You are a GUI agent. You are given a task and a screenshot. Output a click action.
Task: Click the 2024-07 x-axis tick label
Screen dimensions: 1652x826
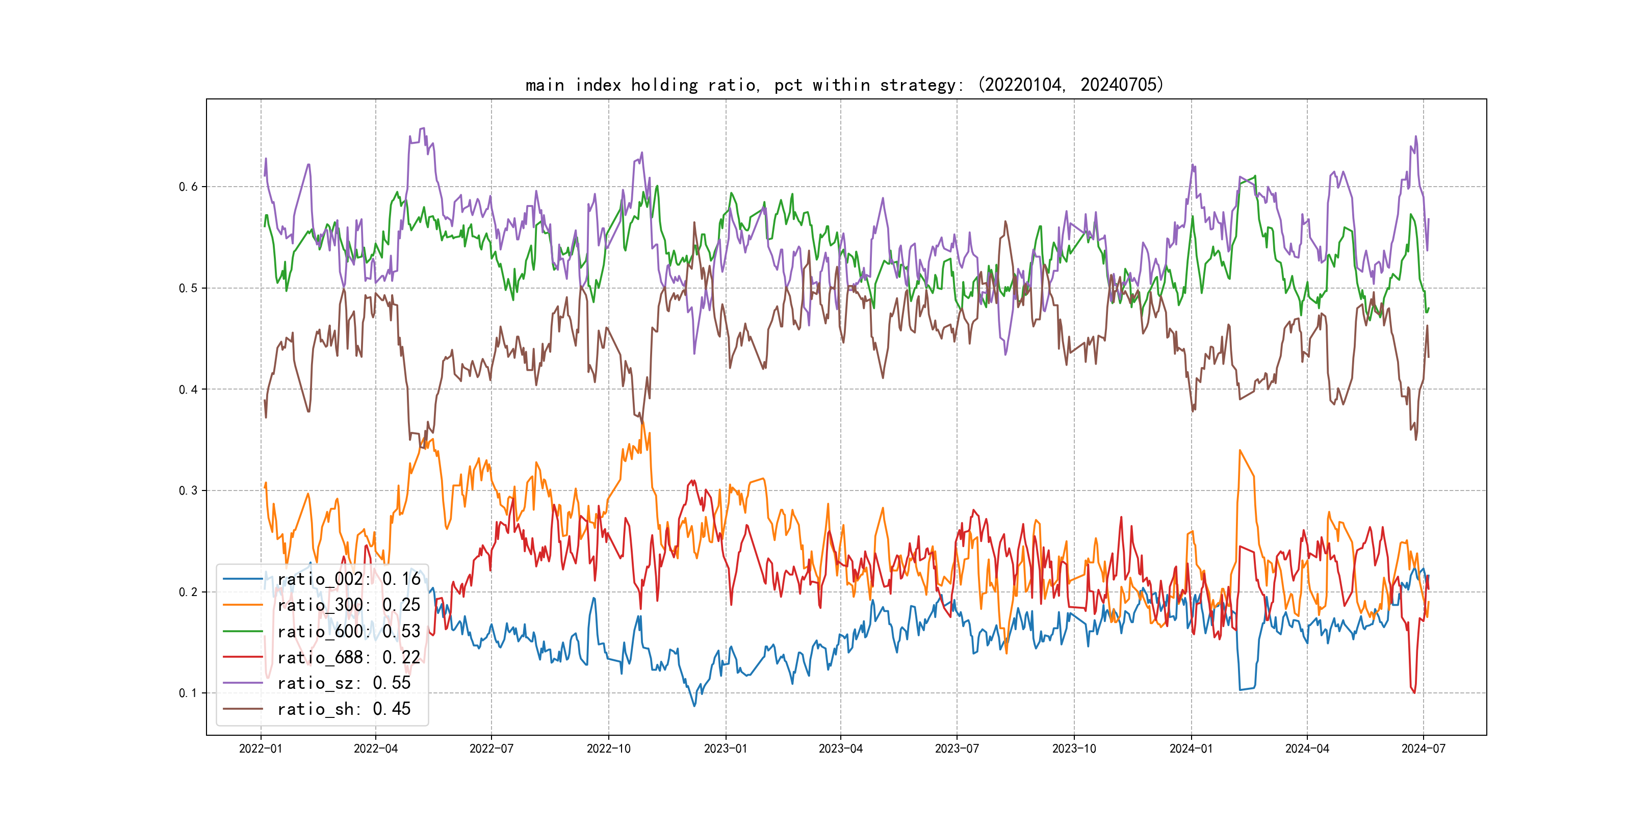(x=1423, y=748)
